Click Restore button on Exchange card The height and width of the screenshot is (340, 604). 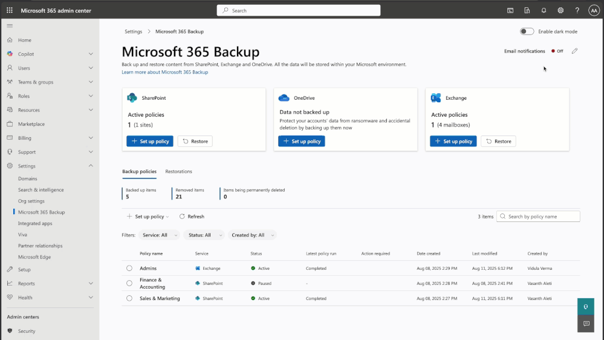click(x=498, y=142)
